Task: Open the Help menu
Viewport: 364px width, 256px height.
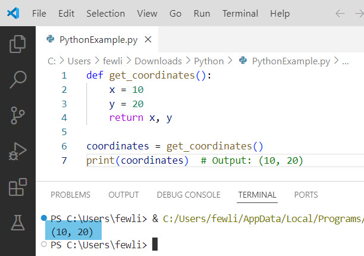Action: (280, 14)
